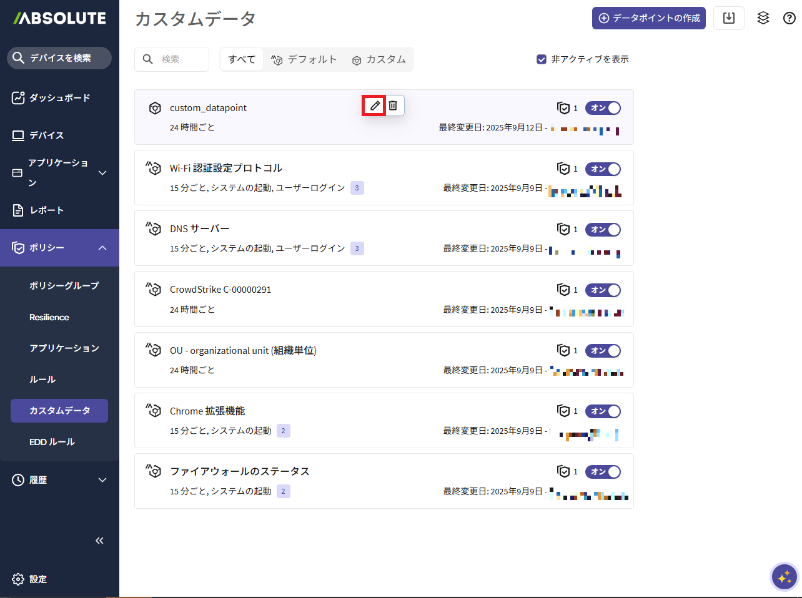Toggle the Wi-Fi 認証設定プロトコル switch
This screenshot has height=598, width=802.
coord(603,169)
